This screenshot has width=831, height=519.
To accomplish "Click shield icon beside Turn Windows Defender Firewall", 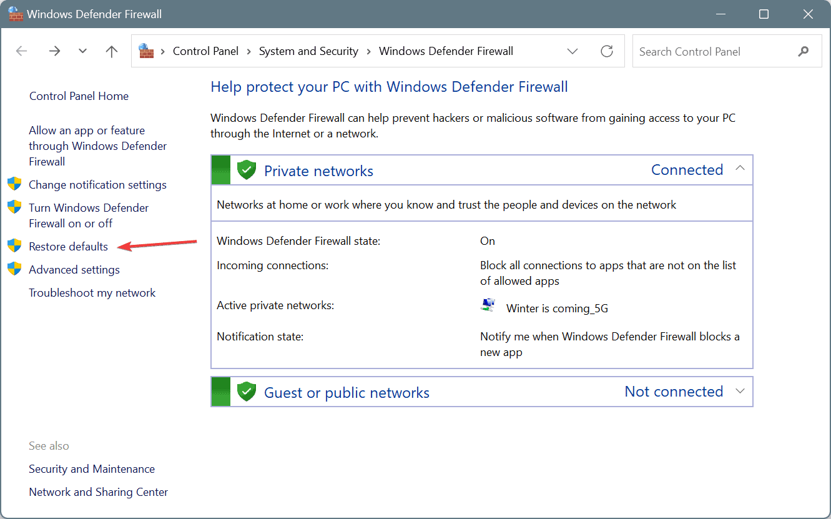I will click(14, 207).
